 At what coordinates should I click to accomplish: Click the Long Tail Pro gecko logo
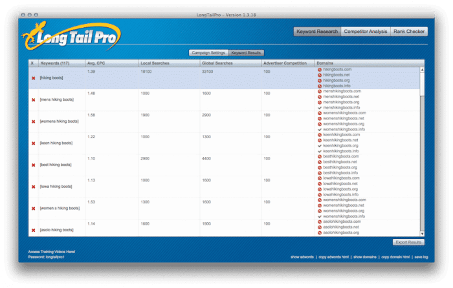[71, 36]
